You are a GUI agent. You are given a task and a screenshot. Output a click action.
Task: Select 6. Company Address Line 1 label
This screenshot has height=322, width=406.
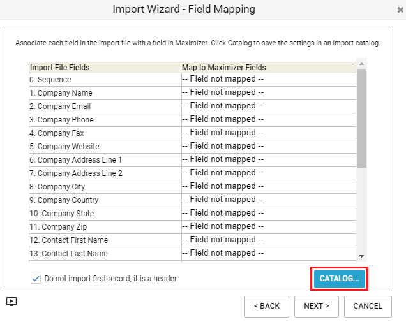(75, 160)
